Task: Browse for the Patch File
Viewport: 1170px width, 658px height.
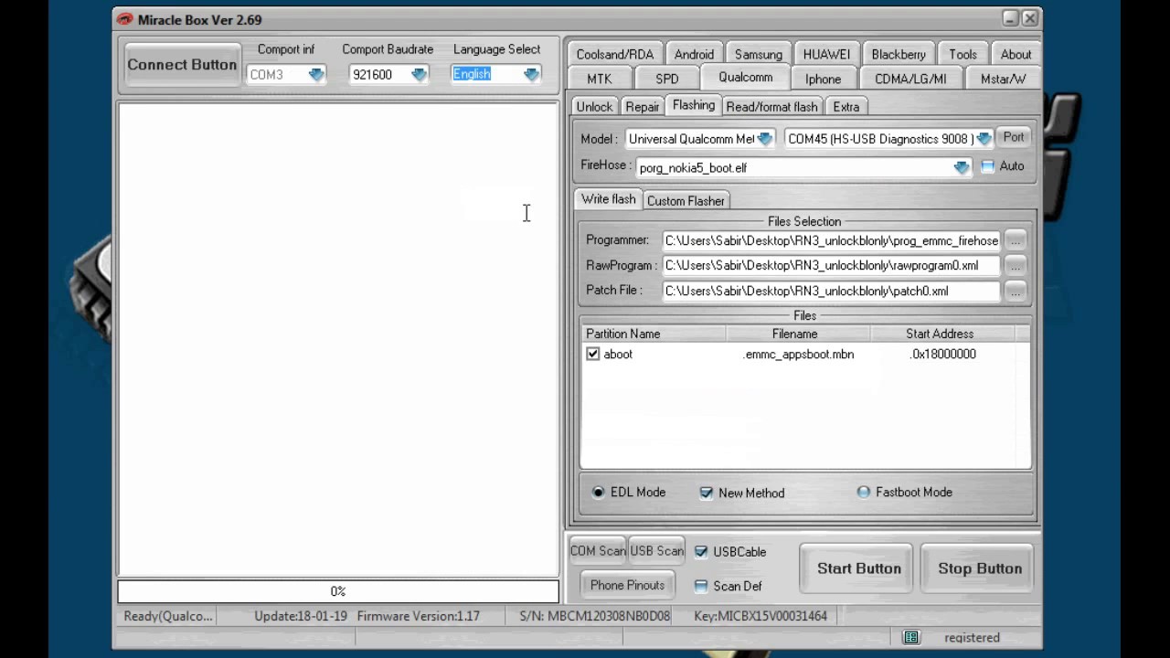Action: click(1015, 291)
